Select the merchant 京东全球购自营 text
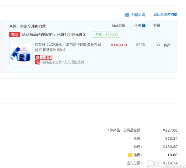This screenshot has width=186, height=168. (33, 26)
